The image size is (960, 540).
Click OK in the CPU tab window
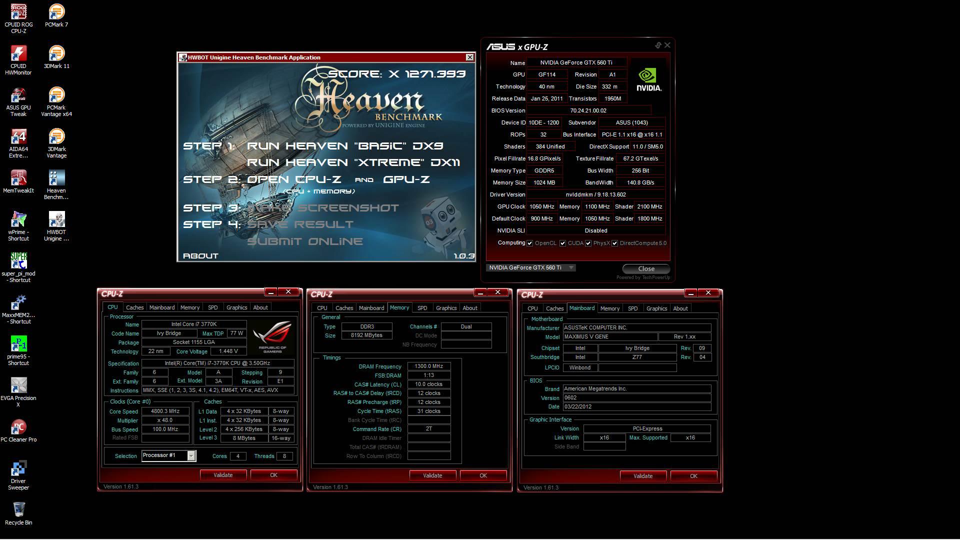[x=273, y=475]
